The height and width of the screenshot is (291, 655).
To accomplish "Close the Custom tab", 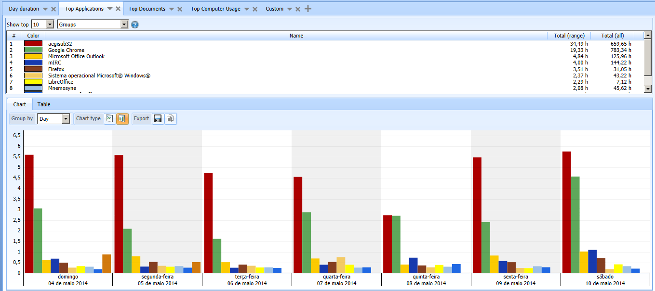I will [x=297, y=9].
